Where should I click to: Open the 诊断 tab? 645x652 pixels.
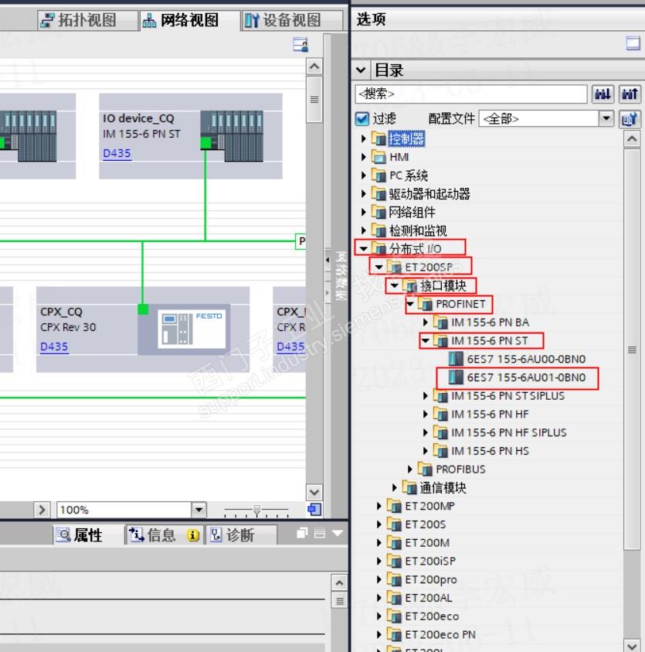(241, 534)
